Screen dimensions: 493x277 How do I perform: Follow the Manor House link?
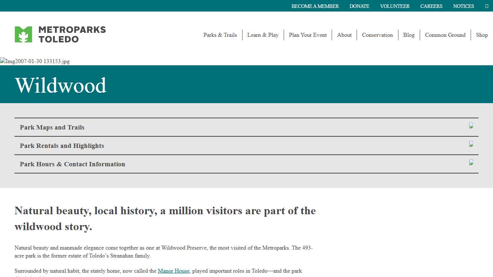174,271
